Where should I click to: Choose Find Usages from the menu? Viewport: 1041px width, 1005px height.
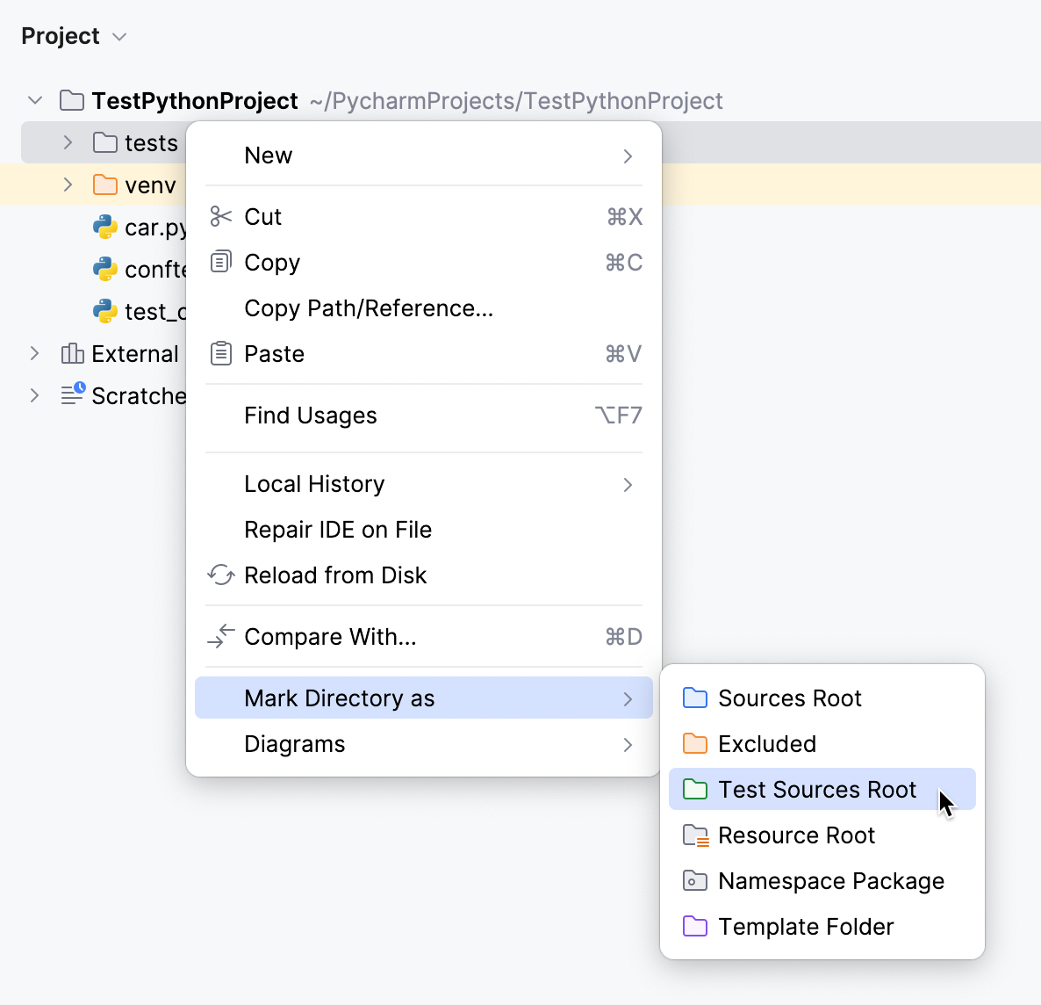tap(310, 415)
